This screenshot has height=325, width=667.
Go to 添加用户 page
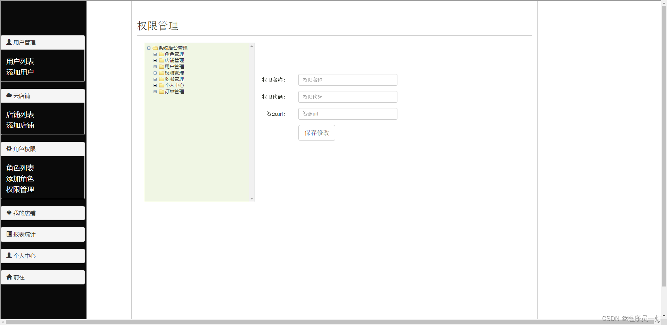click(x=20, y=72)
